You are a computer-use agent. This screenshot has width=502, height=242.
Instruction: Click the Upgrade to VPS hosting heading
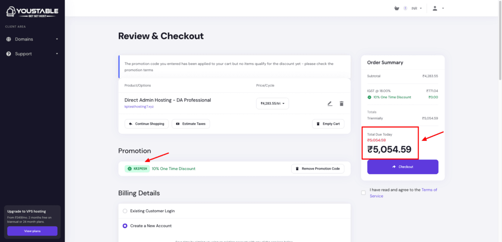click(26, 211)
